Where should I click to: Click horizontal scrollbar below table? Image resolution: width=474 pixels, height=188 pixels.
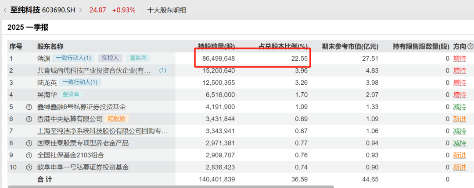pyautogui.click(x=171, y=187)
